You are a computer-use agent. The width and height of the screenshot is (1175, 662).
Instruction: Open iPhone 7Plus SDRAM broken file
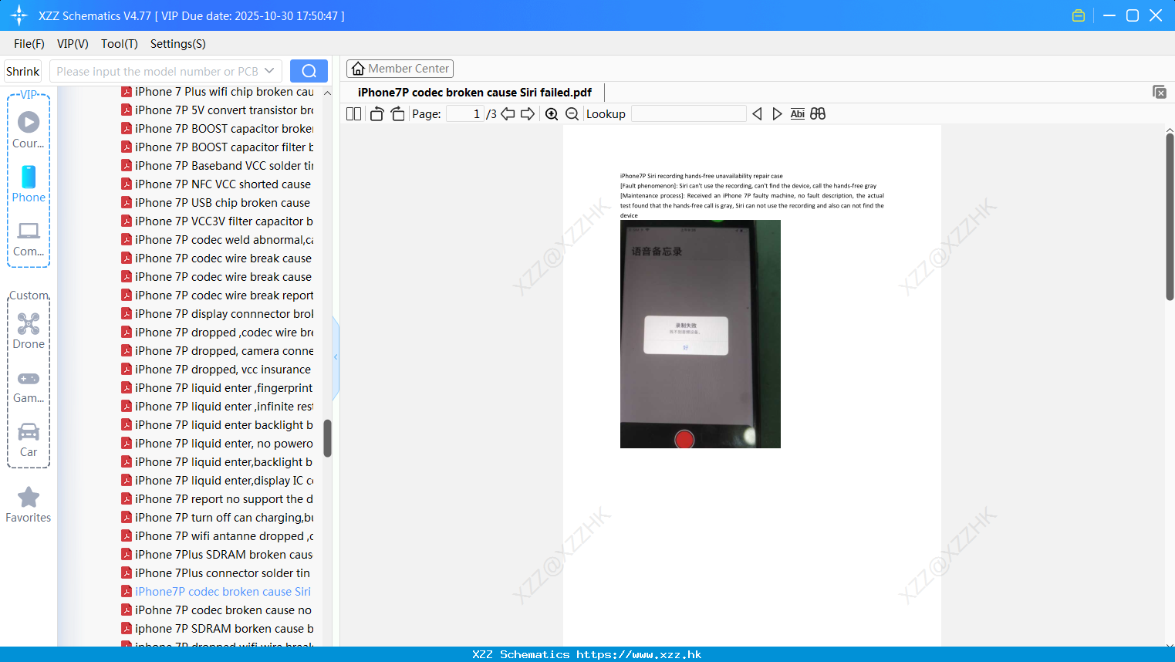pos(218,555)
